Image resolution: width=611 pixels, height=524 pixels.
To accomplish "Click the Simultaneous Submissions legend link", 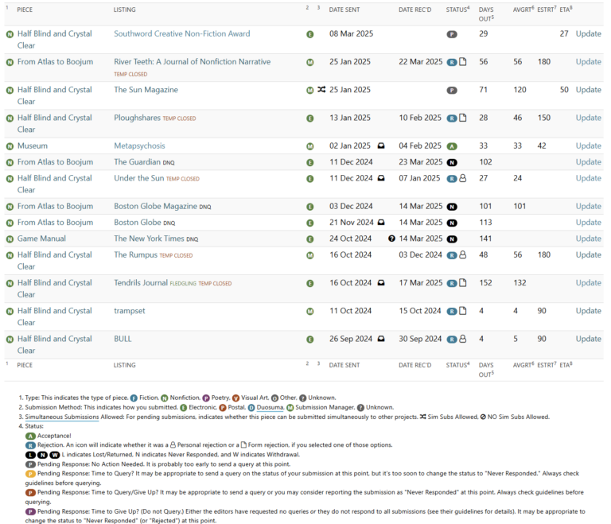I will [62, 417].
